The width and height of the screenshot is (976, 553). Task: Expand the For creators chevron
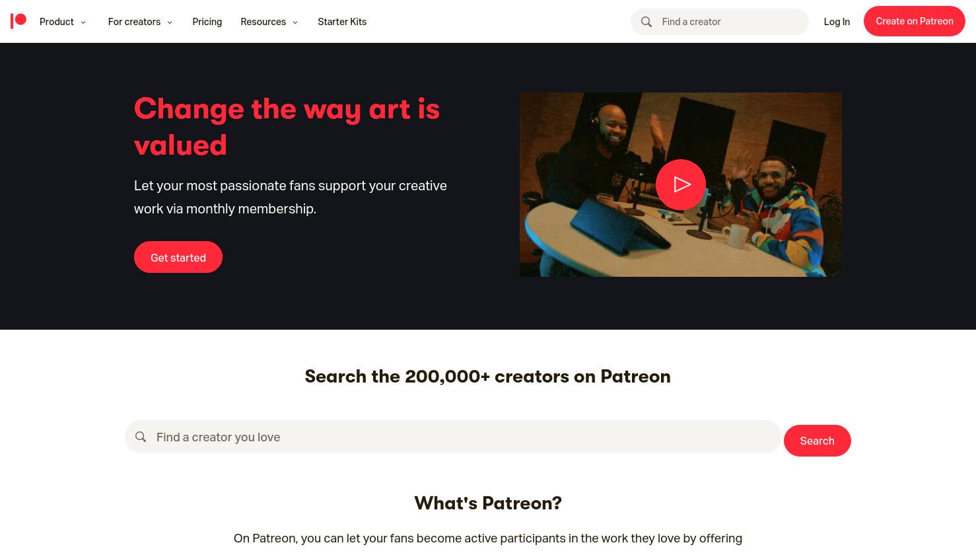[170, 22]
